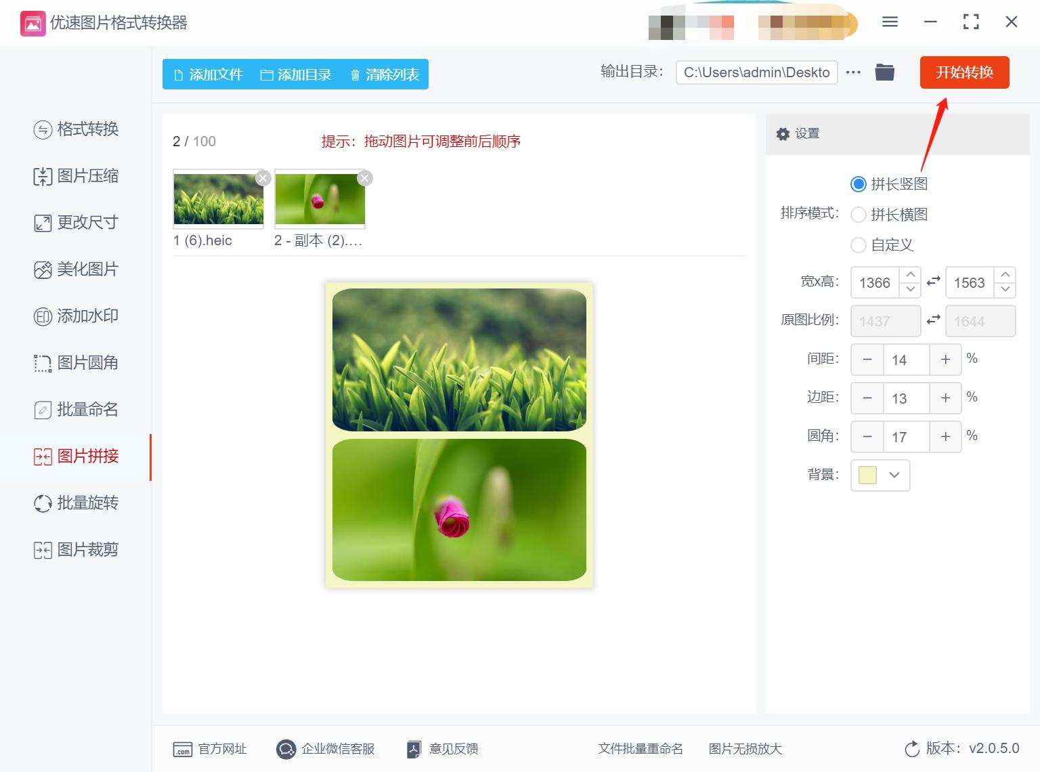Screen dimensions: 1040x772
Task: Click the 1 (6).heic thumbnail
Action: point(218,199)
